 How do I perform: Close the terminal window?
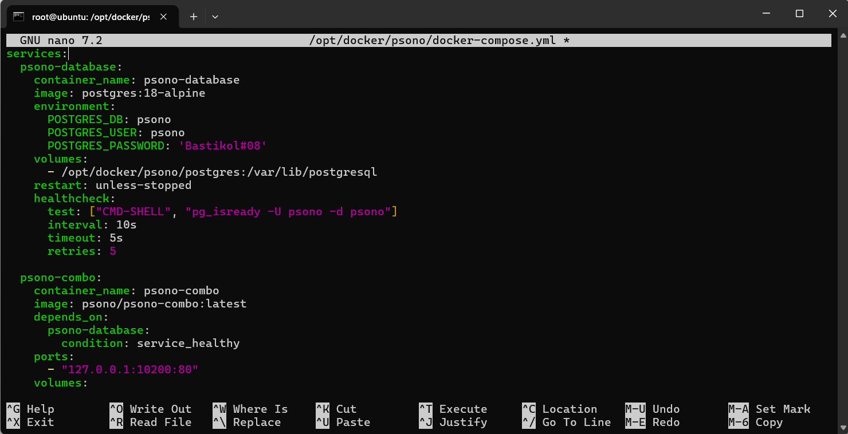point(831,14)
